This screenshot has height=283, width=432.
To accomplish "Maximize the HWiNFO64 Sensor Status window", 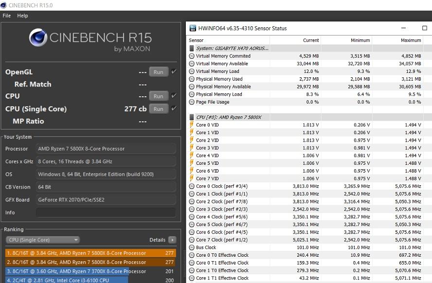I will [425, 28].
